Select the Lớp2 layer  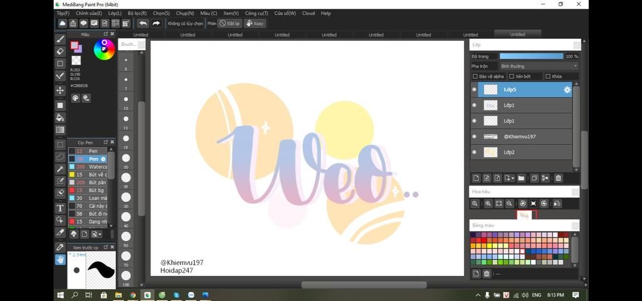[x=525, y=152]
